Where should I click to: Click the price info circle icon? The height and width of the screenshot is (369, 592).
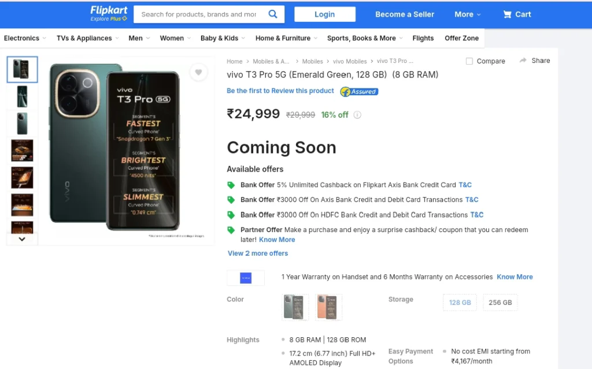click(357, 115)
